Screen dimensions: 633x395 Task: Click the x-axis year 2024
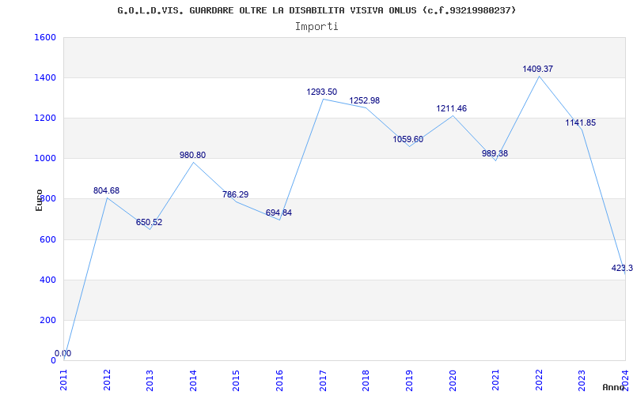tap(625, 380)
